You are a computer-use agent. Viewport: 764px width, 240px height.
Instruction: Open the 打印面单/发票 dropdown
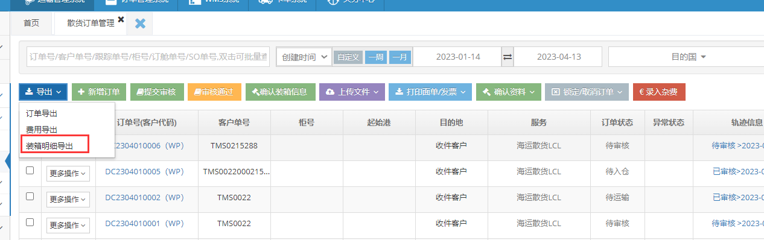pos(430,92)
